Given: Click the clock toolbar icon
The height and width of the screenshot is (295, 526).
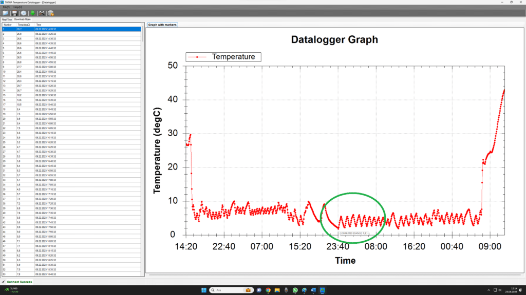Looking at the screenshot, I should (24, 13).
